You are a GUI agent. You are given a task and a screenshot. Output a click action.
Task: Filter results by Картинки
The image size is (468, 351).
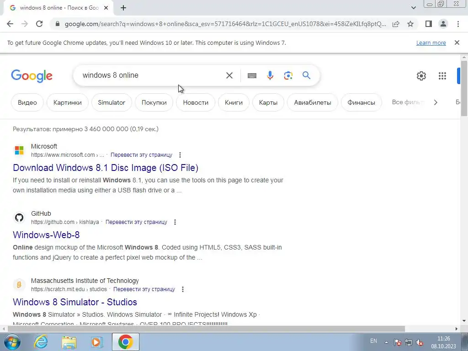point(68,102)
